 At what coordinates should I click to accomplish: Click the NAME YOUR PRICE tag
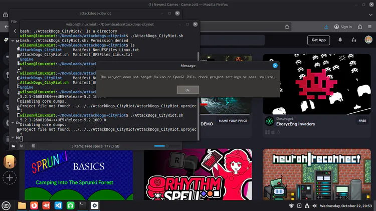pyautogui.click(x=233, y=121)
